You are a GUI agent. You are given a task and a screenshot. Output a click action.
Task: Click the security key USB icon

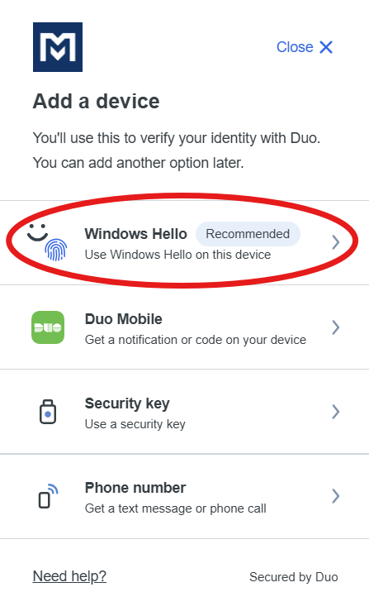(48, 412)
